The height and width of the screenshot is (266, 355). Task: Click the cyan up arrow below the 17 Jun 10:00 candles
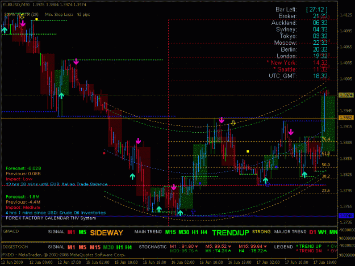304,175
